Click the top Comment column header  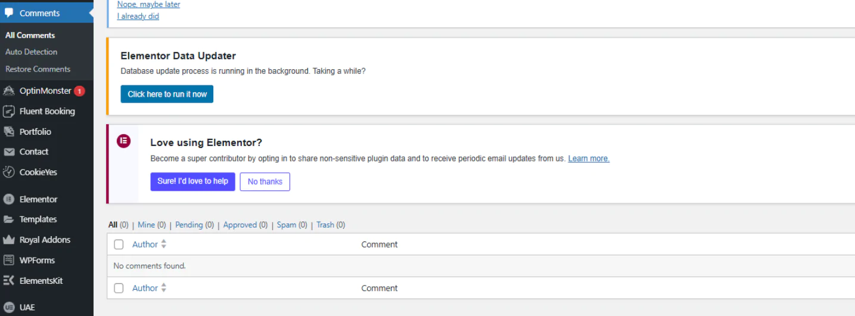point(380,244)
